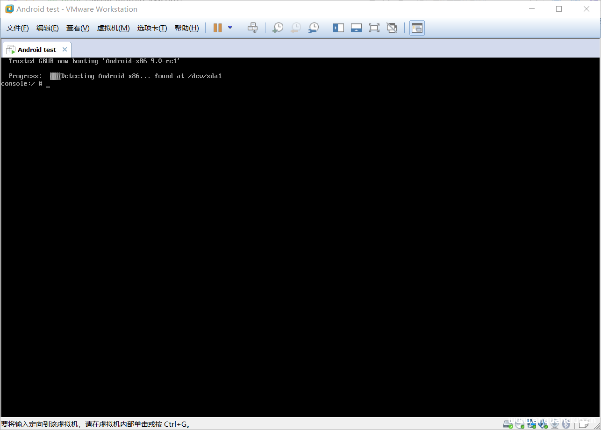
Task: Toggle the thumbnail bar view
Action: coord(356,28)
